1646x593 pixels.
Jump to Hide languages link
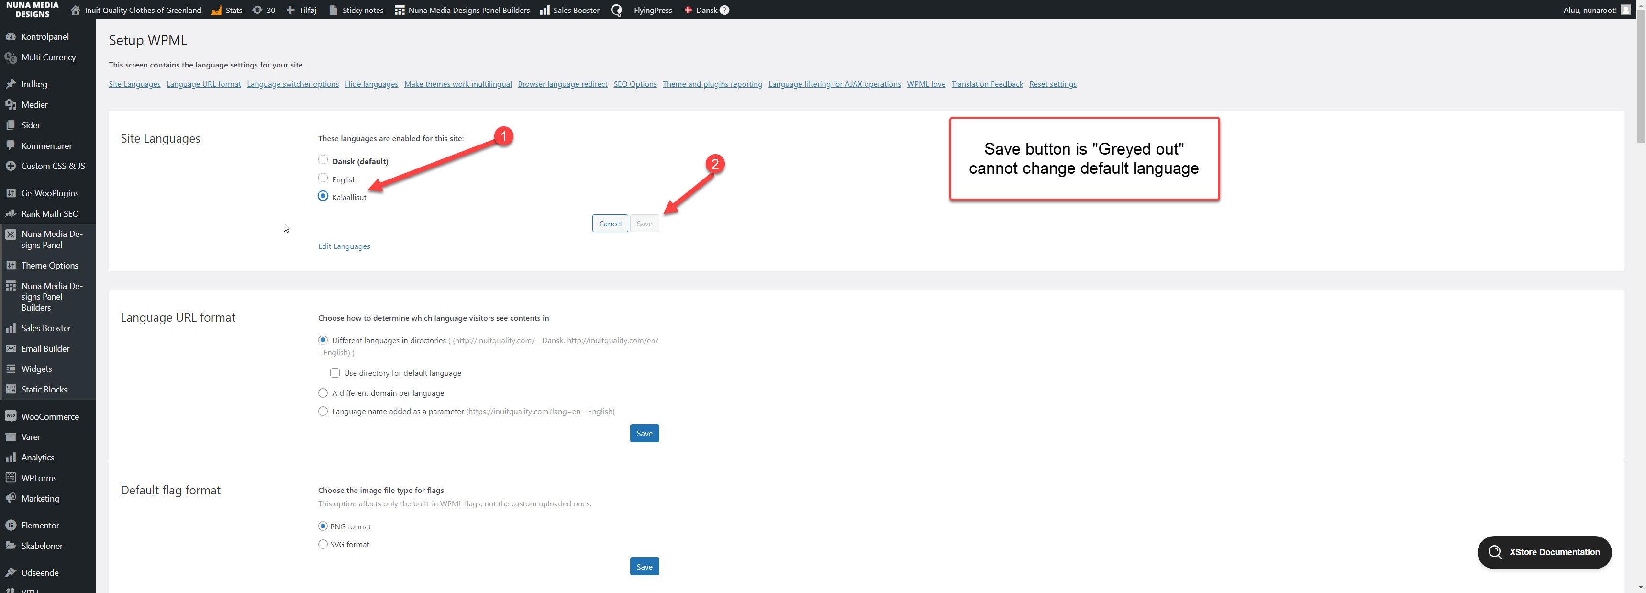point(371,84)
